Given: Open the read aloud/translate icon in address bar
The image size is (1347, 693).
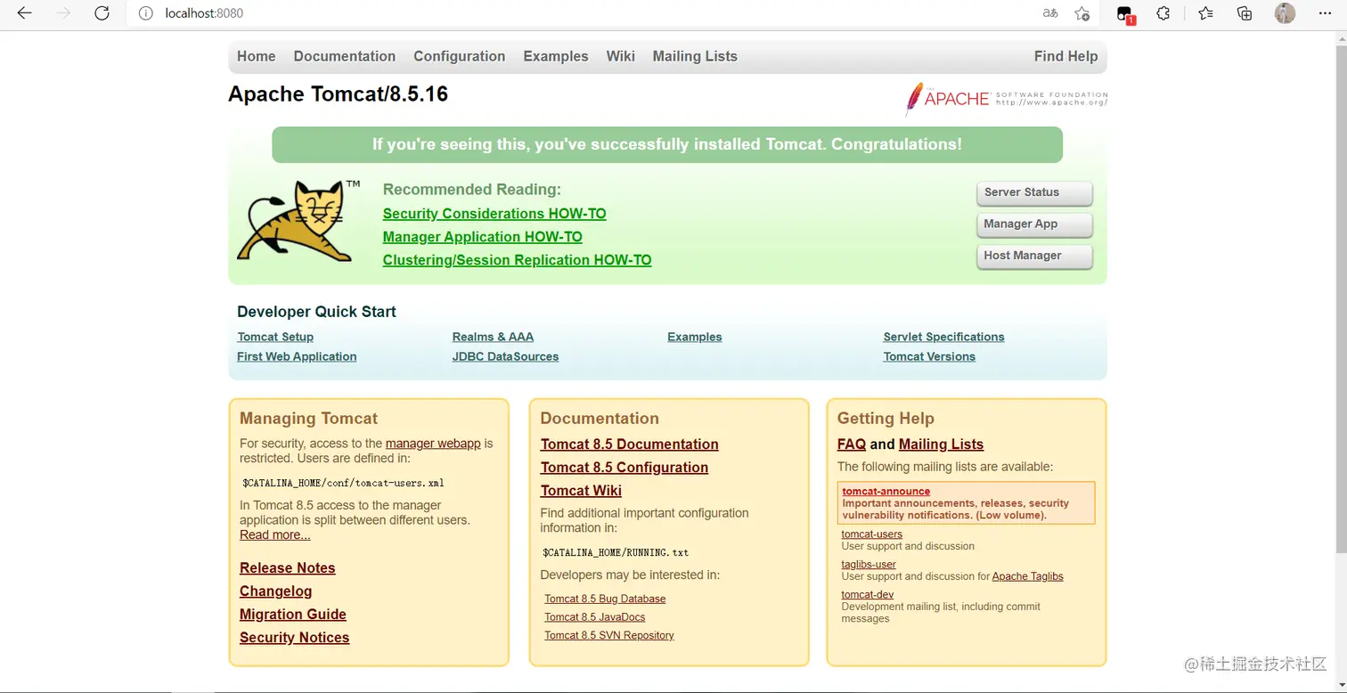Looking at the screenshot, I should [x=1051, y=13].
